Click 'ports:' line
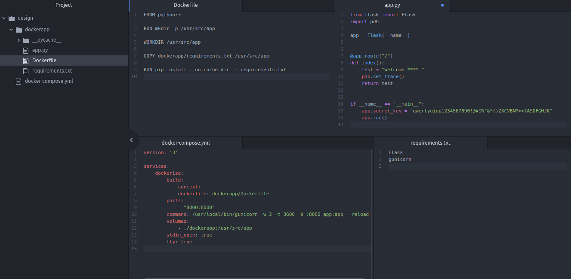Viewport: 571px width, 279px height. point(175,200)
